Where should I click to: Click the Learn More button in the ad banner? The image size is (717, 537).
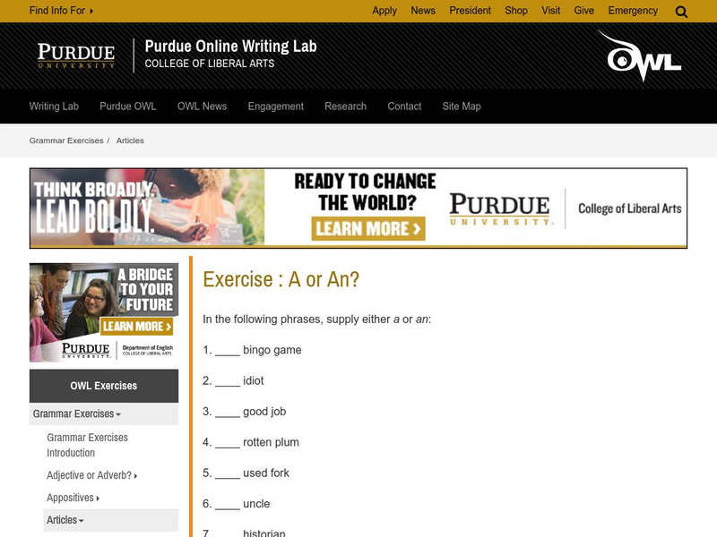(369, 229)
